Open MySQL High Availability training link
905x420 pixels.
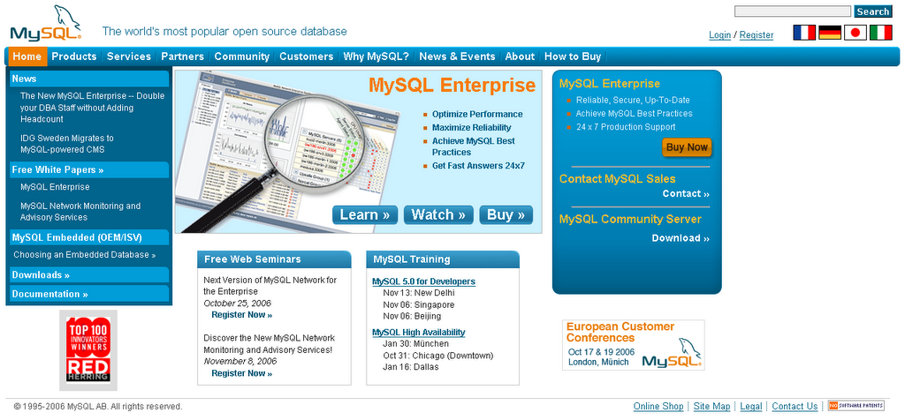[x=418, y=333]
